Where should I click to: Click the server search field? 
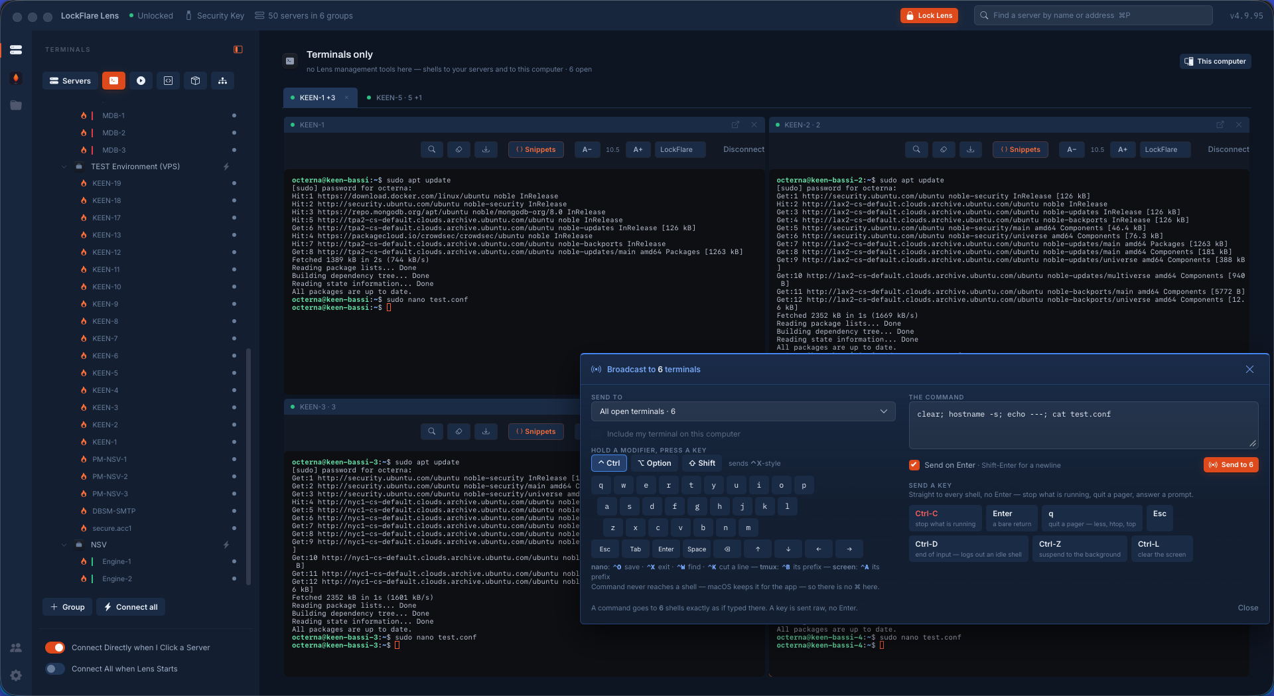click(1094, 15)
